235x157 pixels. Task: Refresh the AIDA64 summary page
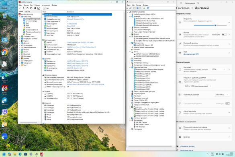[31, 8]
